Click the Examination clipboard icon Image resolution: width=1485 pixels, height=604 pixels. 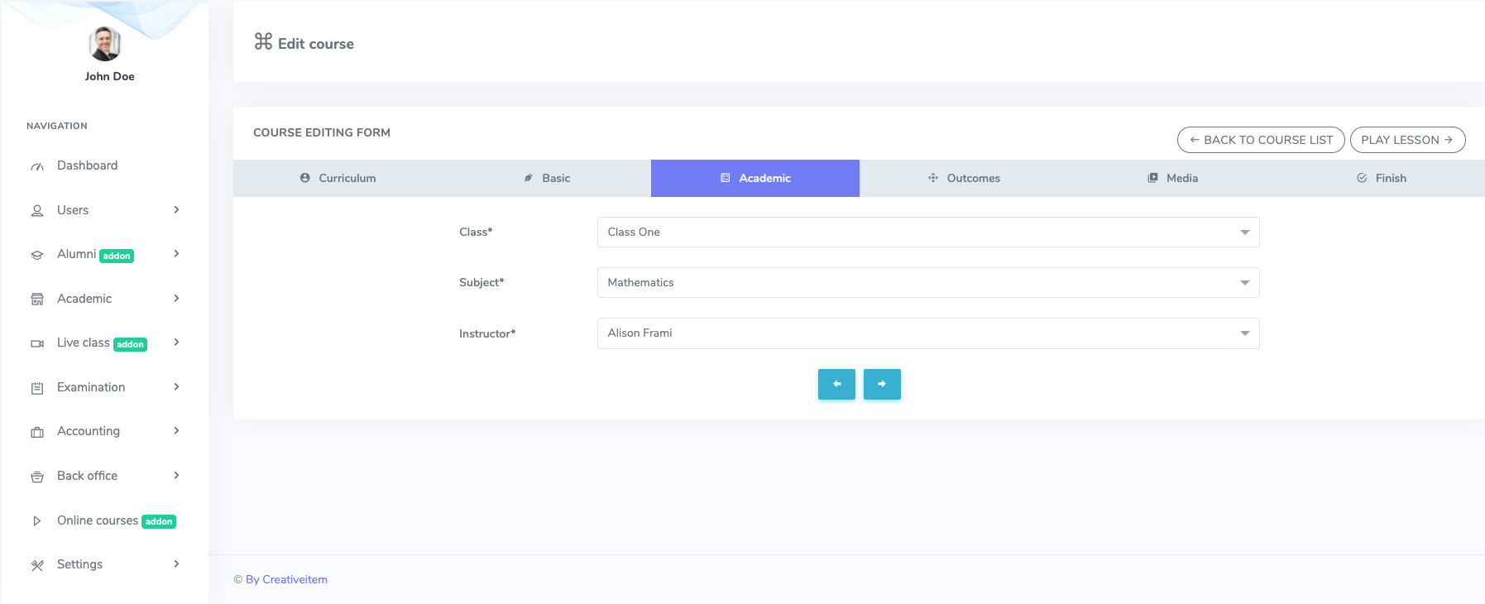37,388
